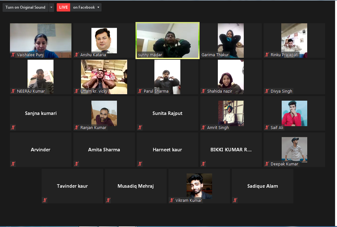Click muted mic icon in Sanjna kumari tile

point(13,127)
